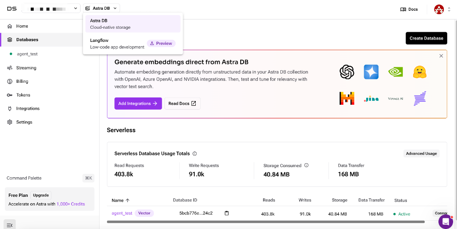This screenshot has height=229, width=457.
Task: Click the ⌘K shortcut badge
Action: click(88, 178)
